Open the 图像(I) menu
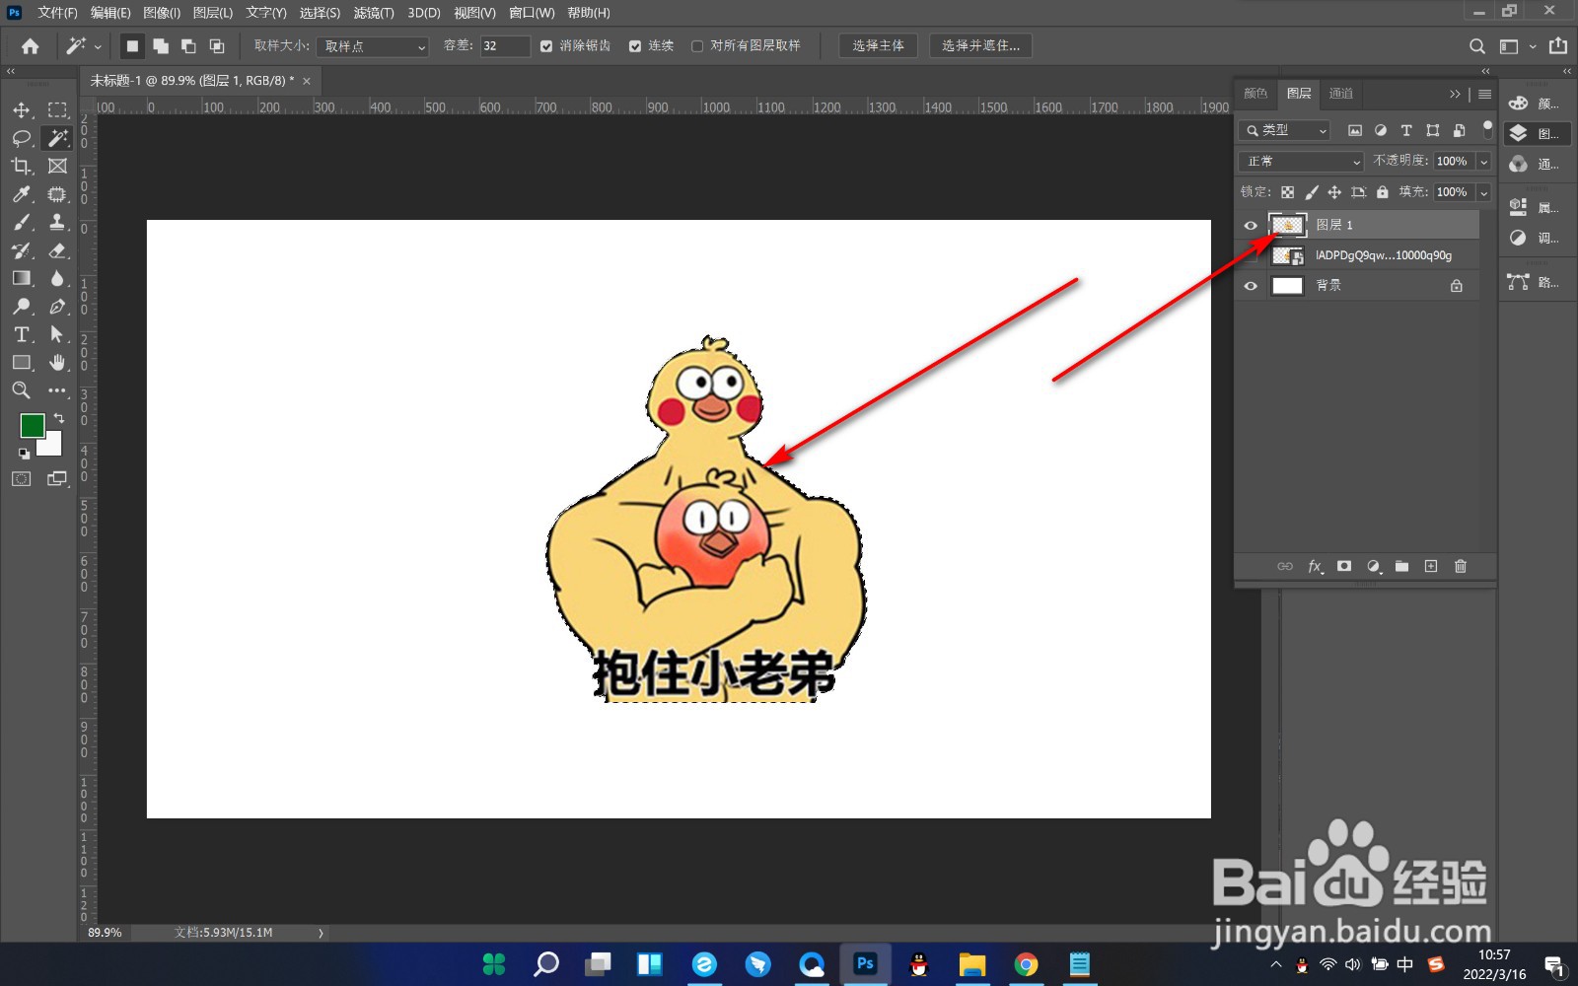Image resolution: width=1578 pixels, height=986 pixels. [x=162, y=13]
